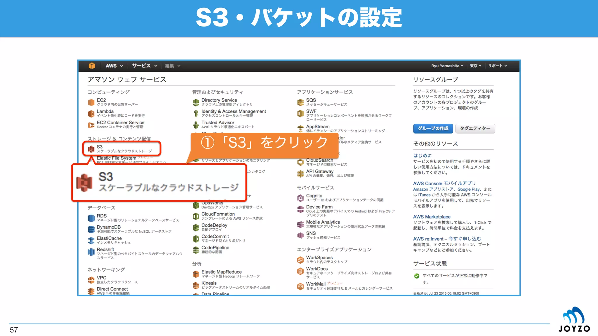
Task: Open the Amazon アプリストア link
Action: pos(433,189)
